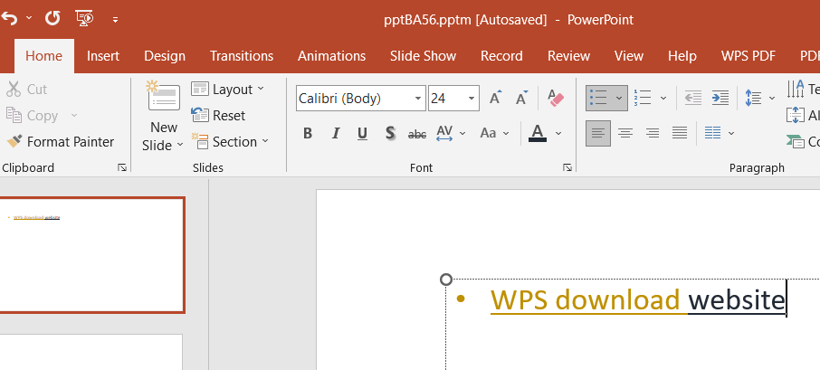Increase Font Size icon

click(495, 98)
